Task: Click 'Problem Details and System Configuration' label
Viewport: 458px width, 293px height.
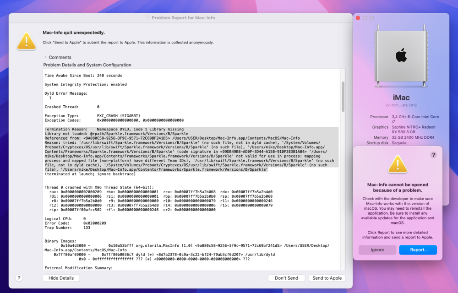Action: coord(87,65)
